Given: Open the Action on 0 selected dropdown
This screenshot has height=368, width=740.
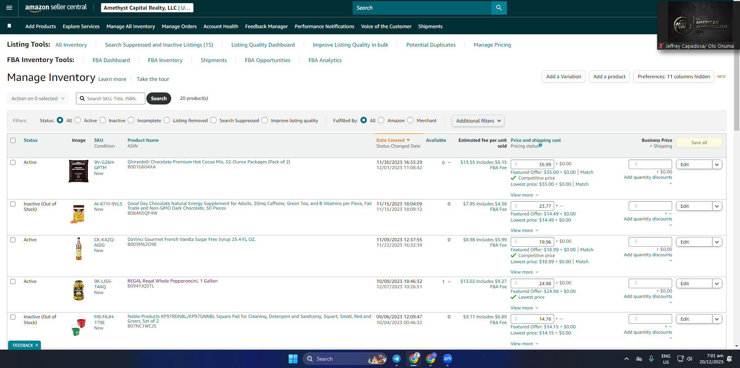Looking at the screenshot, I should (x=38, y=98).
